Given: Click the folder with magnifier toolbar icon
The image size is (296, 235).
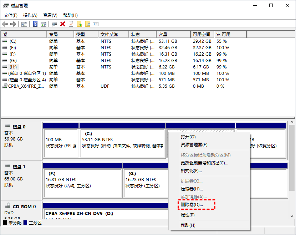Looking at the screenshot, I should (87, 24).
